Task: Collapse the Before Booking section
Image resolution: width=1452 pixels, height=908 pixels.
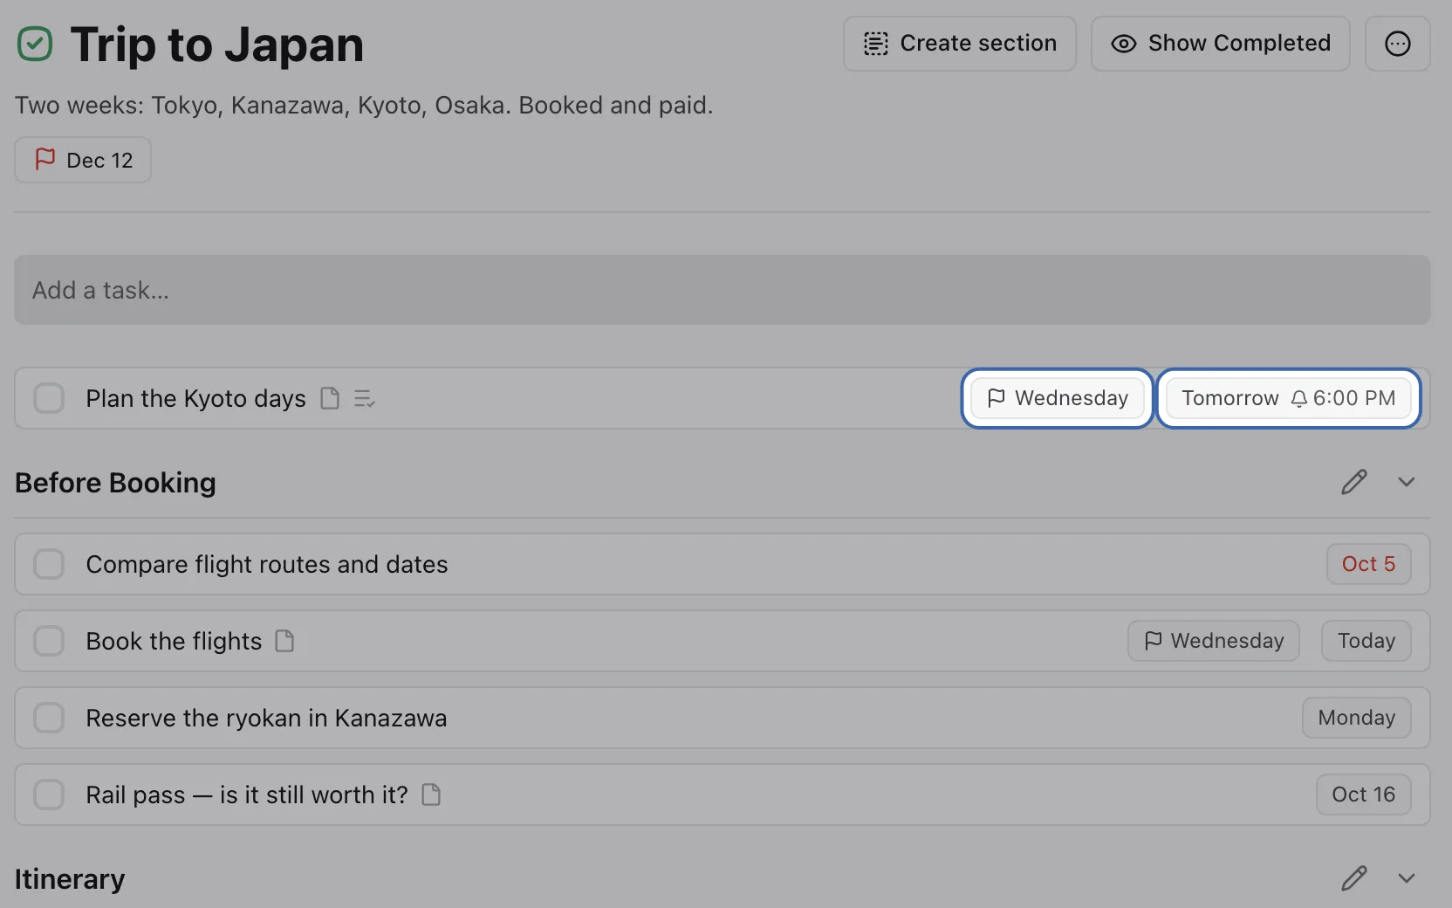Action: click(1406, 482)
